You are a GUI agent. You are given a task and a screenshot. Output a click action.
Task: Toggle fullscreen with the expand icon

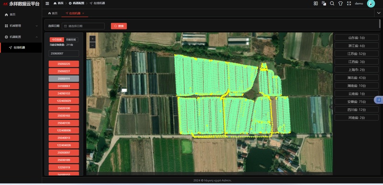click(349, 3)
